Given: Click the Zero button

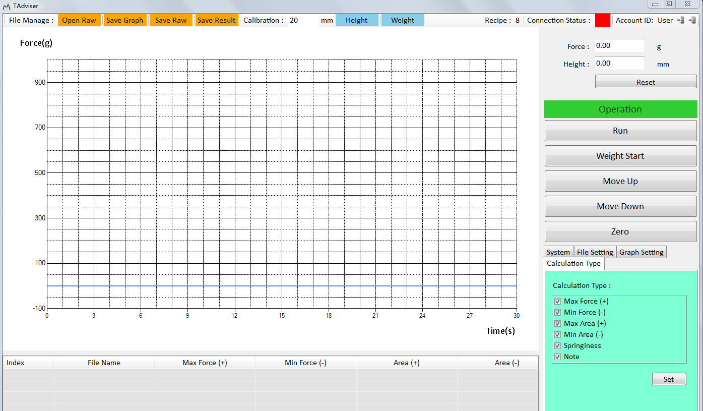Looking at the screenshot, I should pos(620,231).
